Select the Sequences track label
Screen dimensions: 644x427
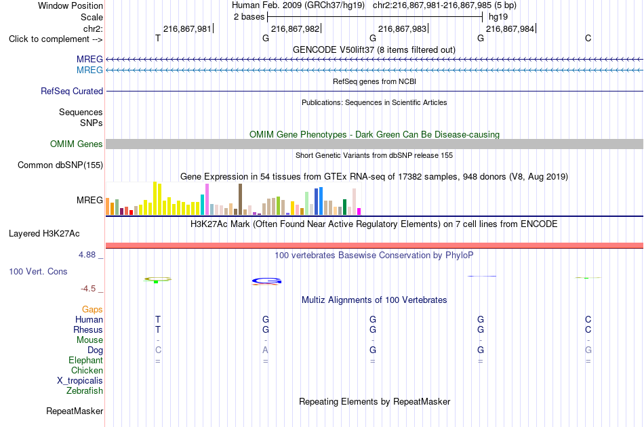click(81, 112)
